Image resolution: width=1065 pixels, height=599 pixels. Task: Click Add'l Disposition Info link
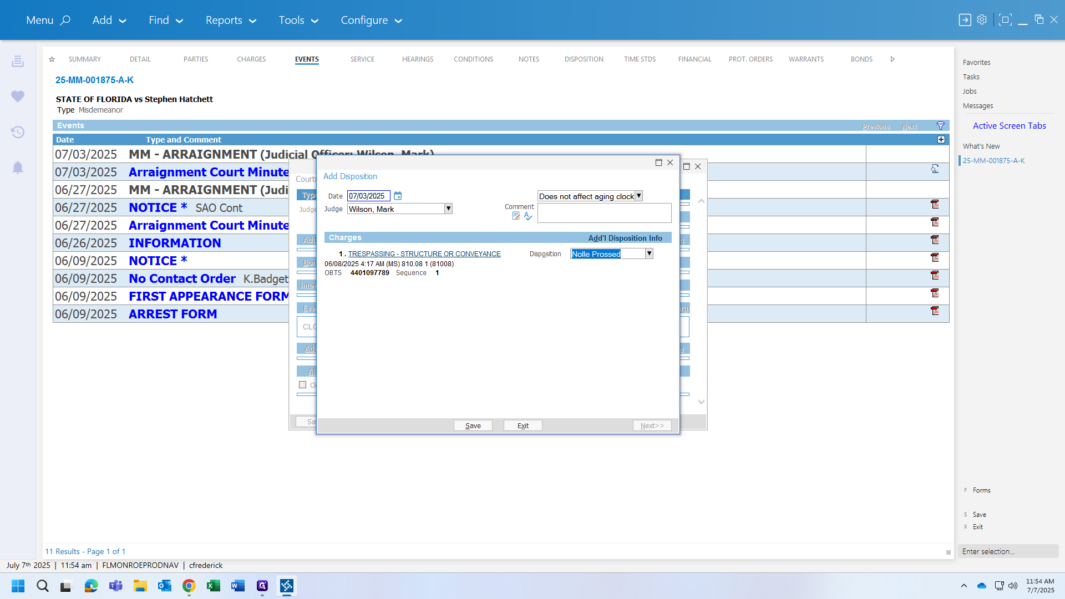(x=625, y=238)
